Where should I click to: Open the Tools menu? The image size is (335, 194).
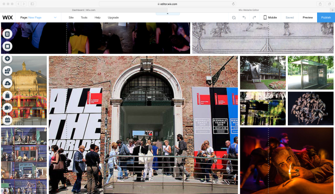coord(84,17)
